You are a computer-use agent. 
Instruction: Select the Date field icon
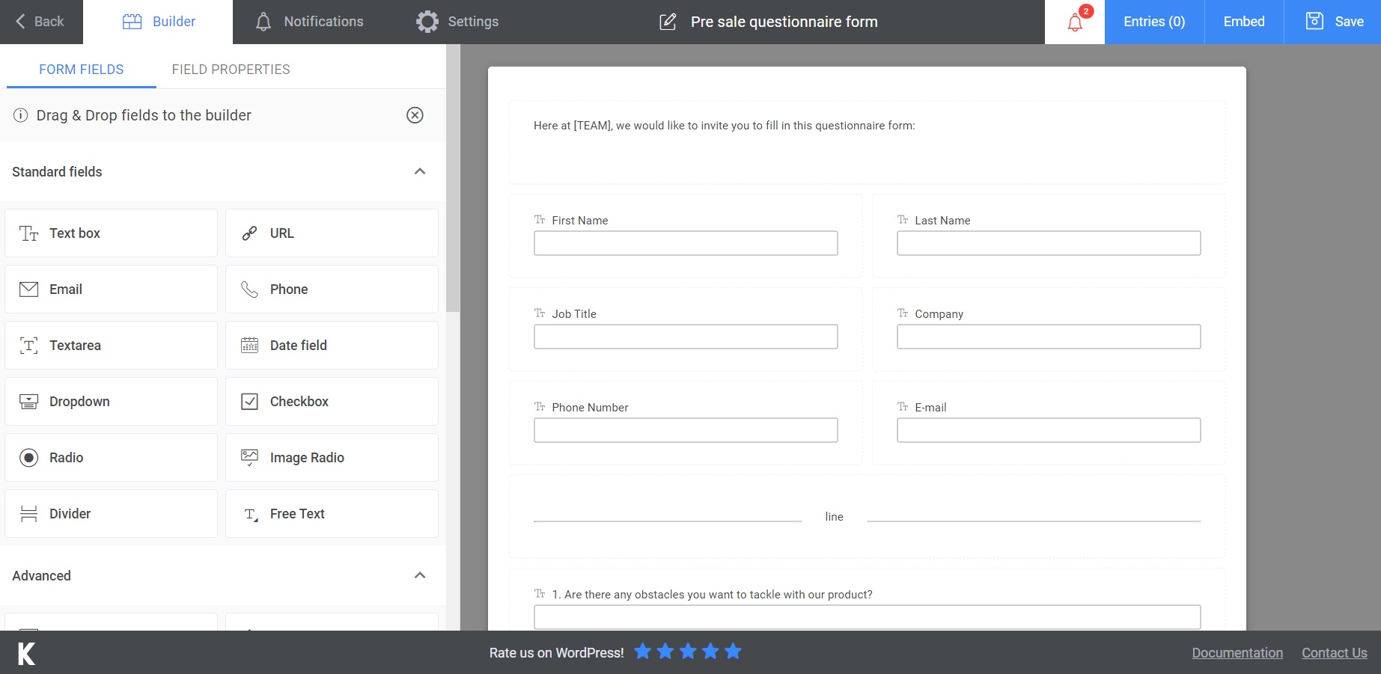pyautogui.click(x=249, y=345)
